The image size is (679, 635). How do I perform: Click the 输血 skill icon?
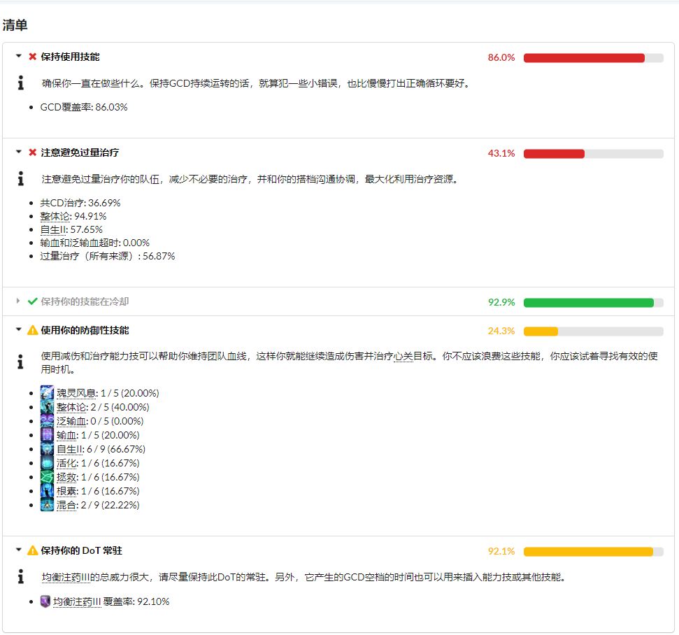pos(47,435)
